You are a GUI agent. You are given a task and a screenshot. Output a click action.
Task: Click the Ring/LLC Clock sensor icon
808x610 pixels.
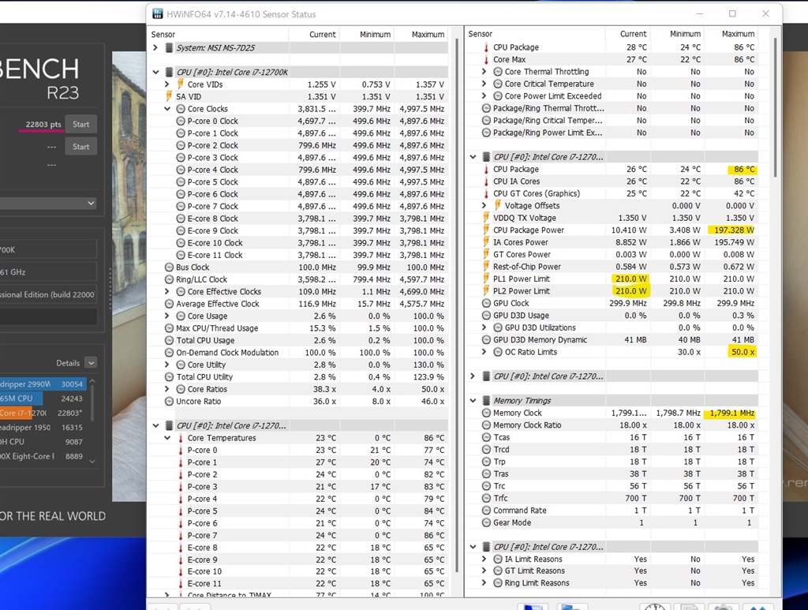[x=169, y=279]
